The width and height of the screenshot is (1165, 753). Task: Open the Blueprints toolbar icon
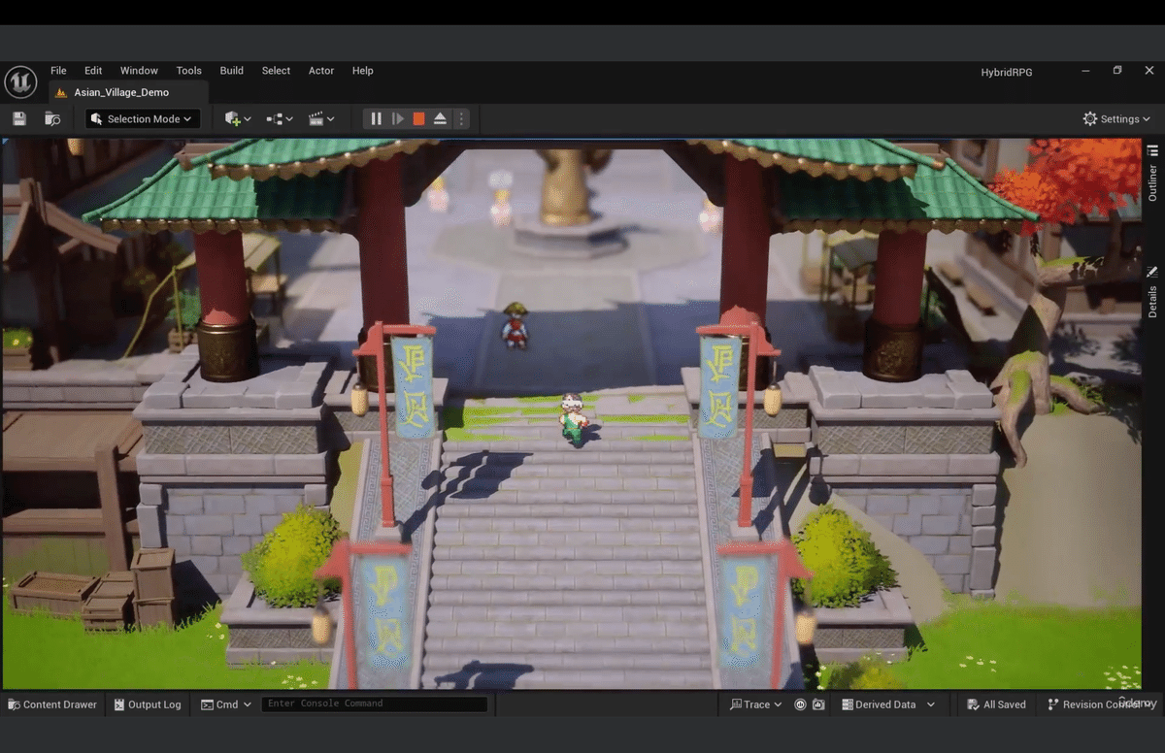(x=276, y=118)
